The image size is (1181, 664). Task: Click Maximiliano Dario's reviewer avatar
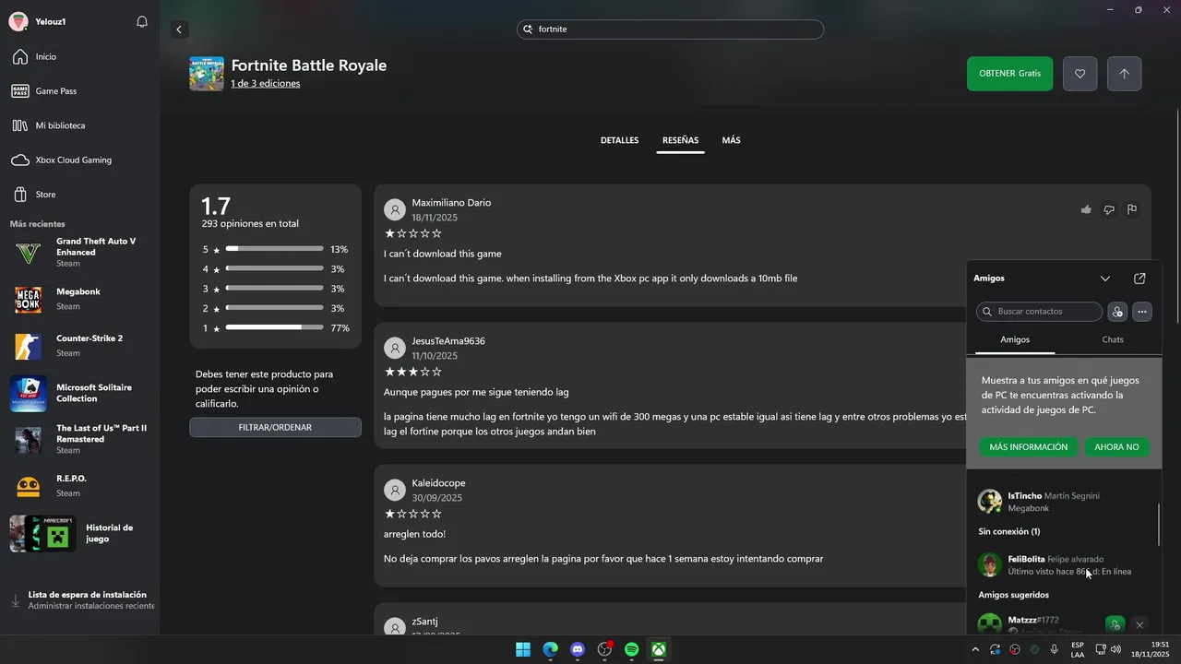pyautogui.click(x=395, y=209)
